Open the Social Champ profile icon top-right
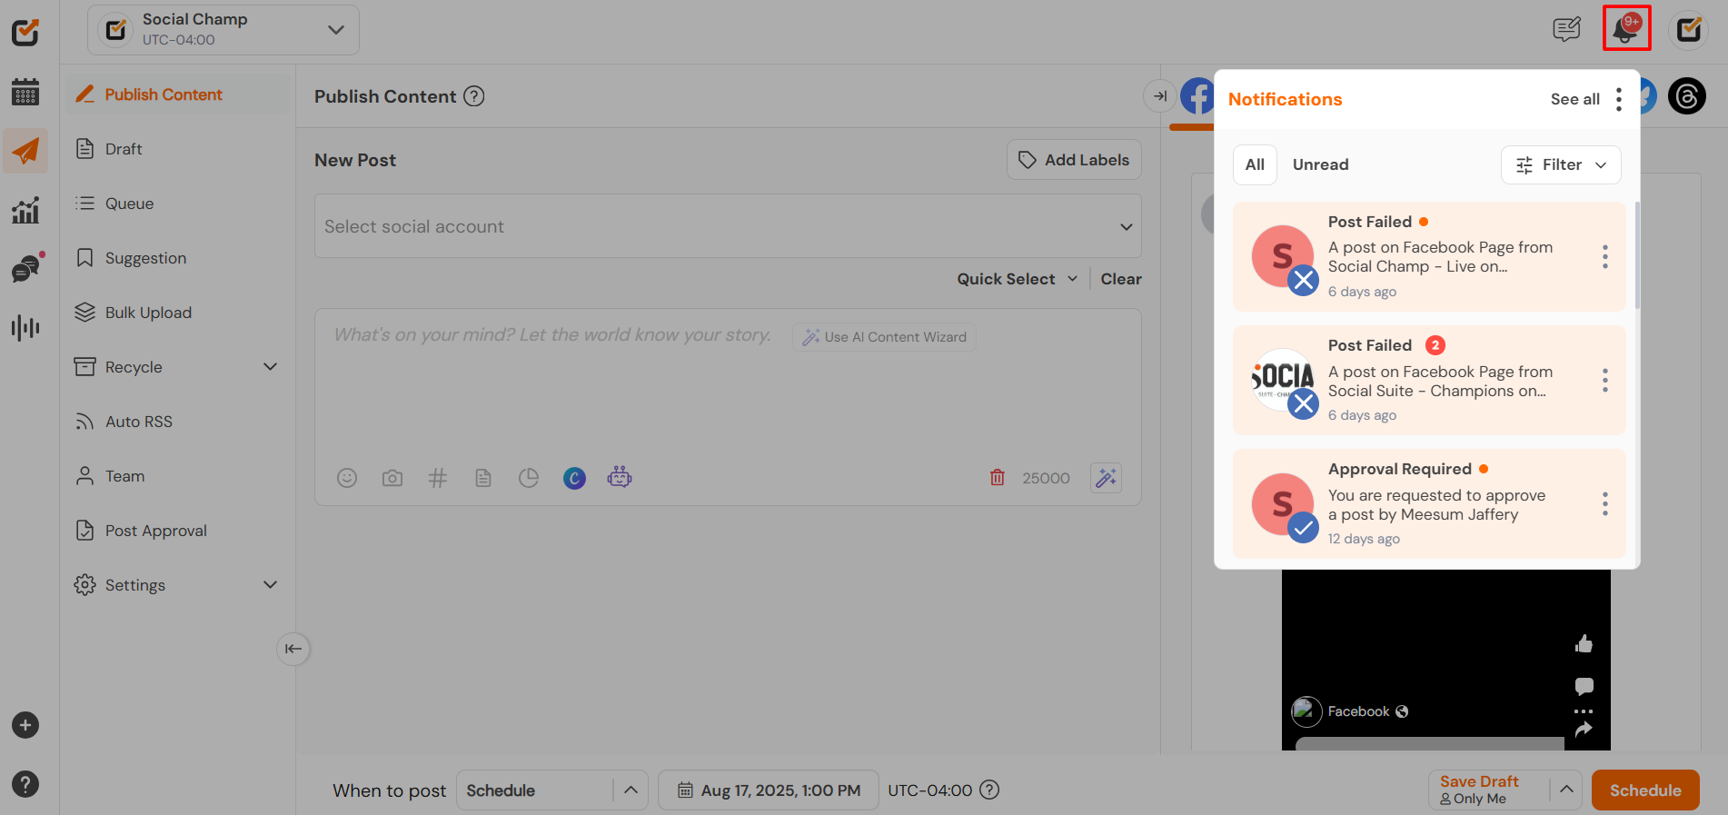 [1689, 29]
